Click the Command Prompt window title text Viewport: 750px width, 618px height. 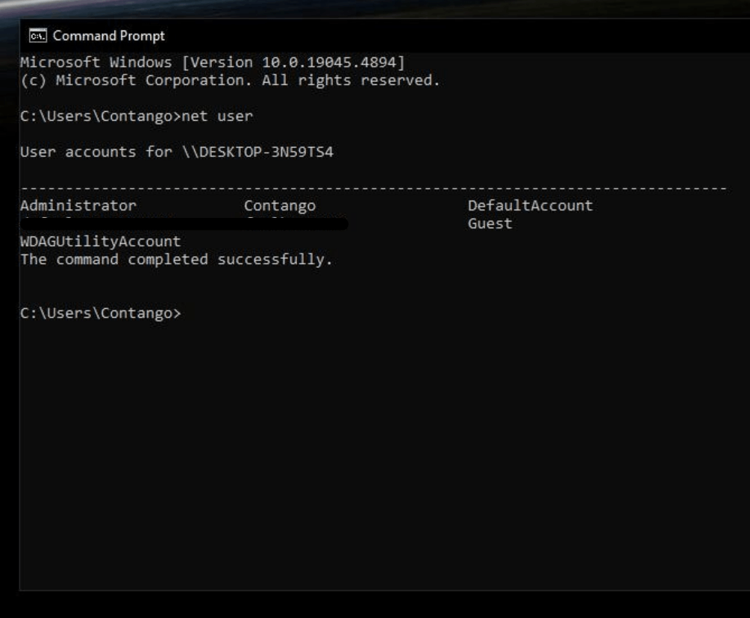pyautogui.click(x=109, y=36)
